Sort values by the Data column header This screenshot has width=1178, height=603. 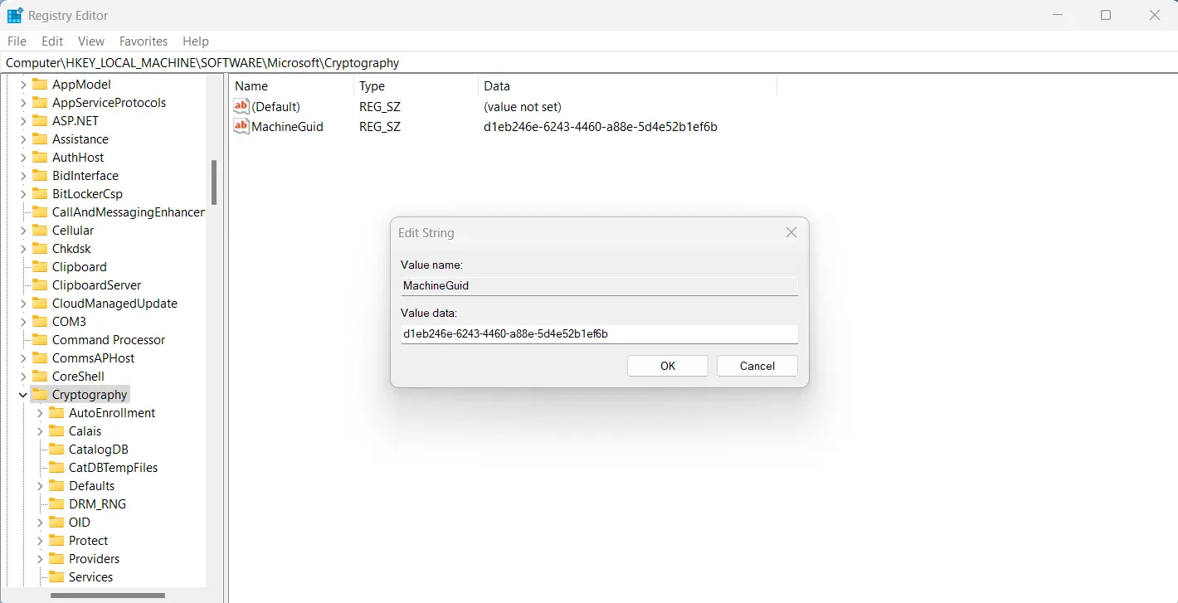click(x=628, y=86)
